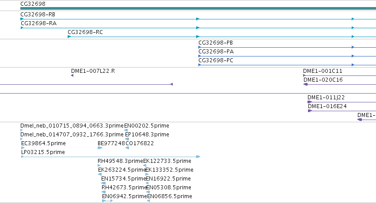Select the DME1-011J22 clone label
376x203 pixels.
326,98
